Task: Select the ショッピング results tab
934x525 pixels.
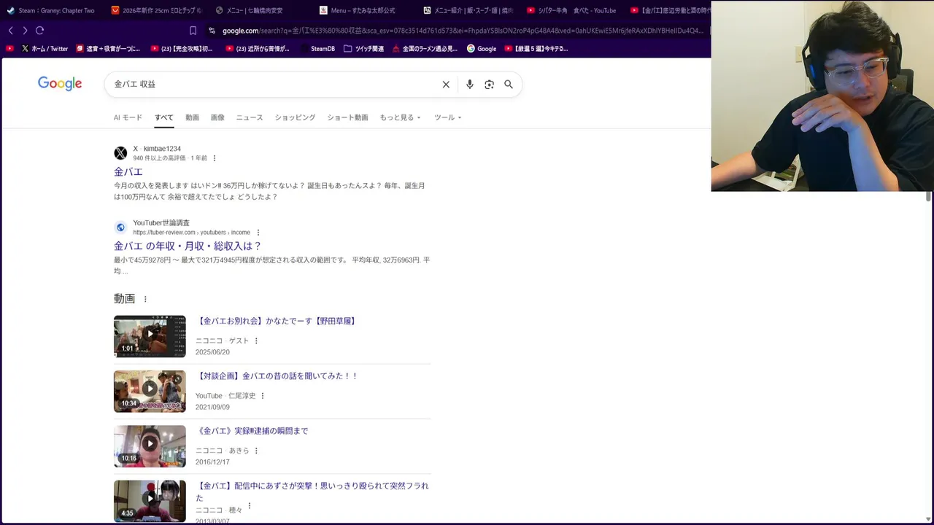Action: 295,117
